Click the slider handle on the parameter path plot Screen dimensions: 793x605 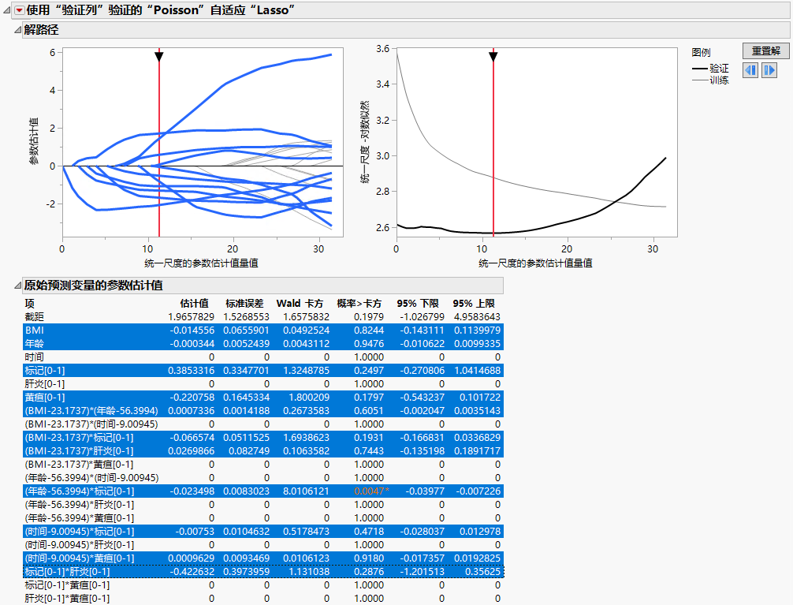(158, 56)
